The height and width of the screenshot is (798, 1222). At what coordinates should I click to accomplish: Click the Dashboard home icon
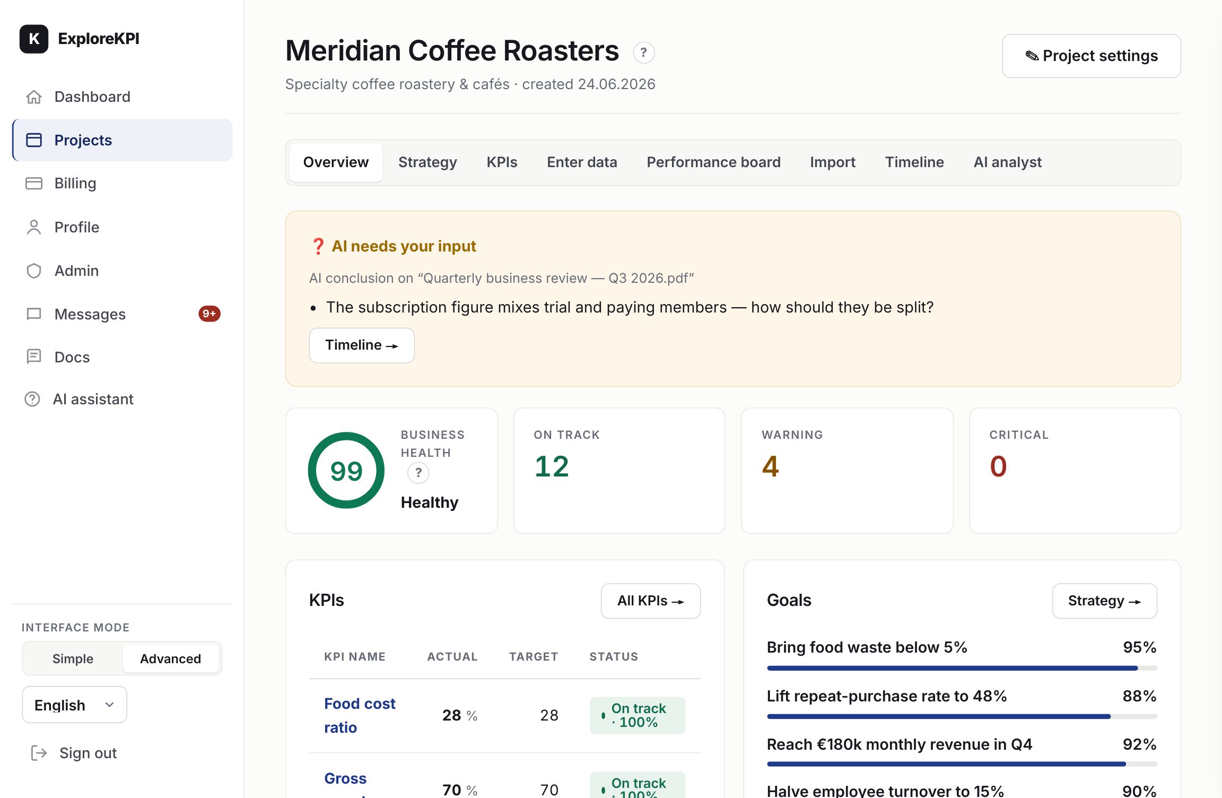(34, 97)
